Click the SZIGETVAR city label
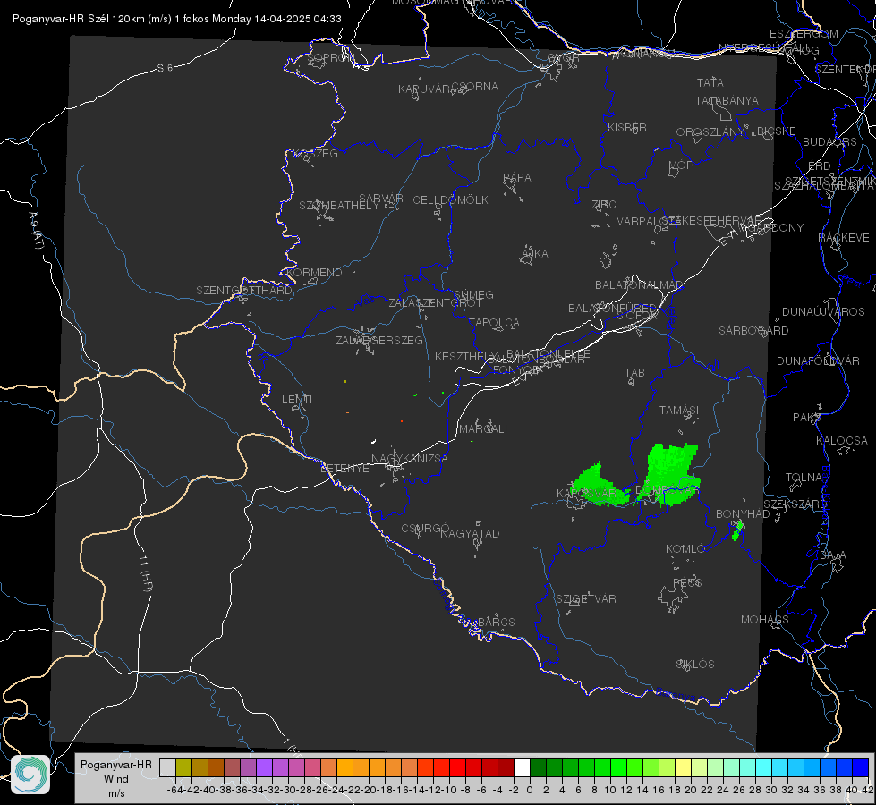The image size is (876, 805). (586, 599)
